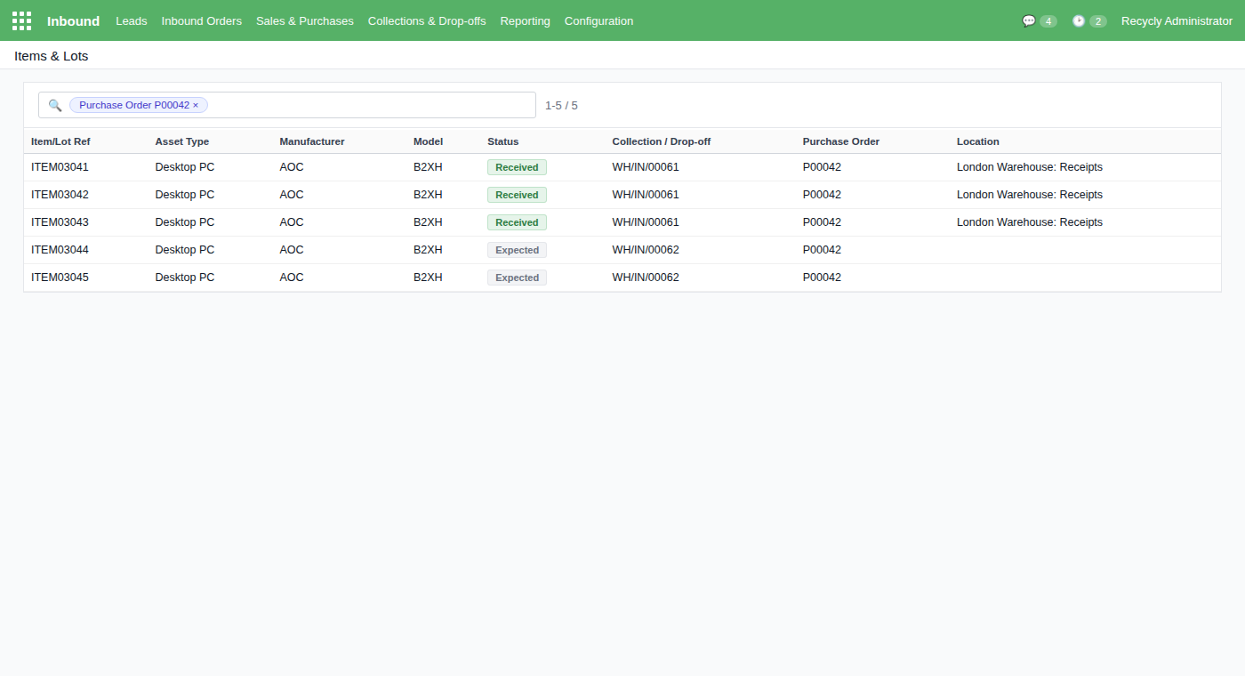Image resolution: width=1245 pixels, height=676 pixels.
Task: Click the search magnifier icon
Action: [55, 105]
